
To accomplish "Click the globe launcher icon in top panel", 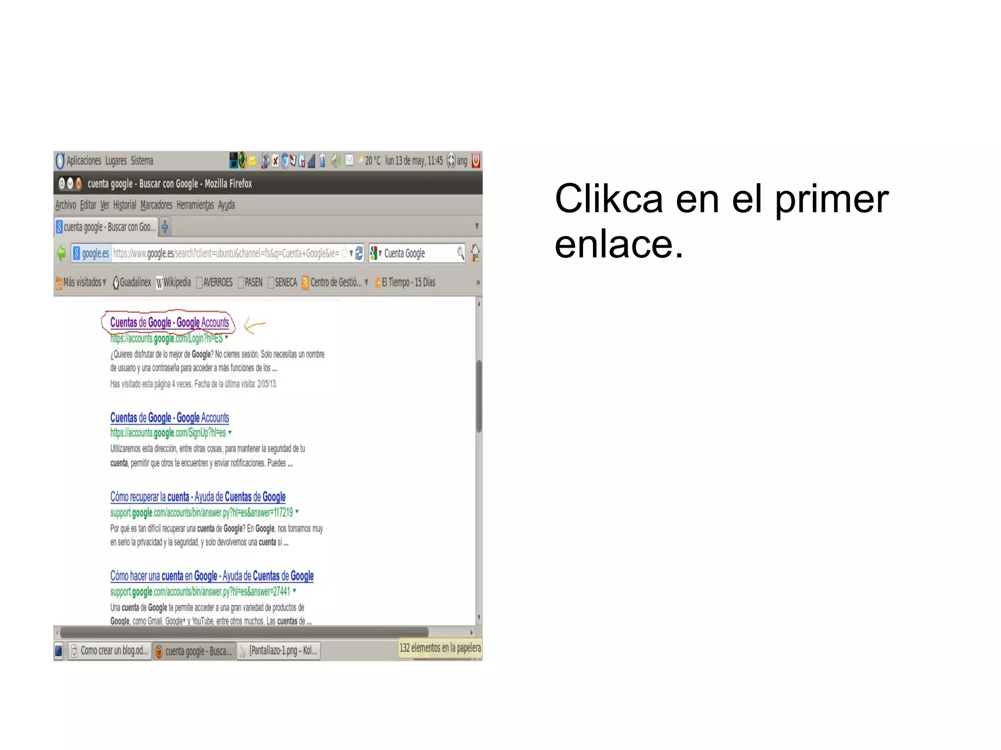I will point(242,160).
